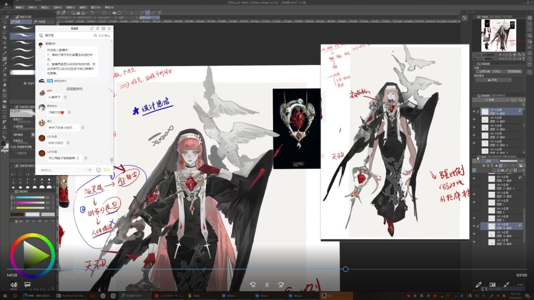Image resolution: width=534 pixels, height=300 pixels.
Task: Select the highlighted Pen tool
Action: (x=4, y=59)
